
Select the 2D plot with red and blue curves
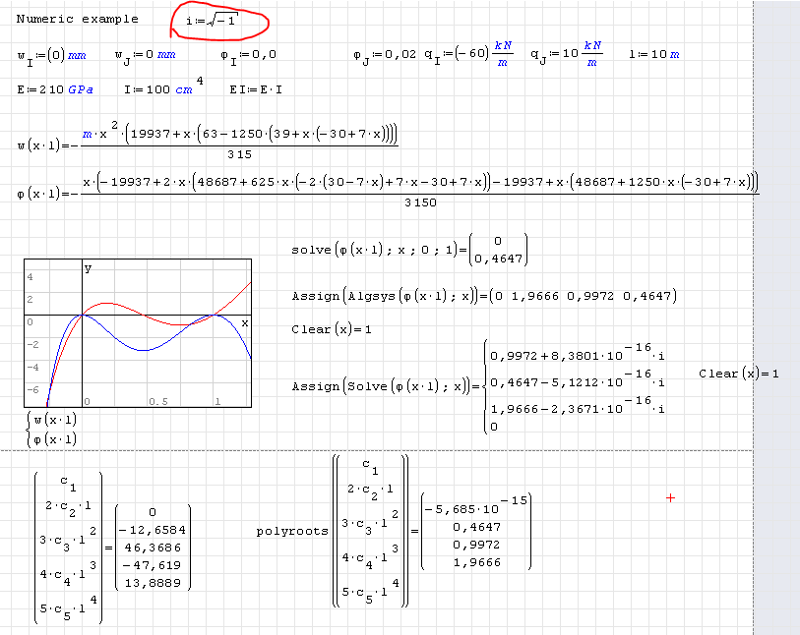138,333
